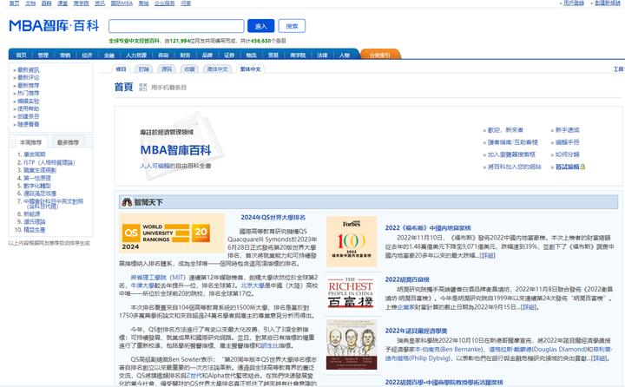Open 咨询 category in navigation bar
The width and height of the screenshot is (625, 387).
pos(163,55)
